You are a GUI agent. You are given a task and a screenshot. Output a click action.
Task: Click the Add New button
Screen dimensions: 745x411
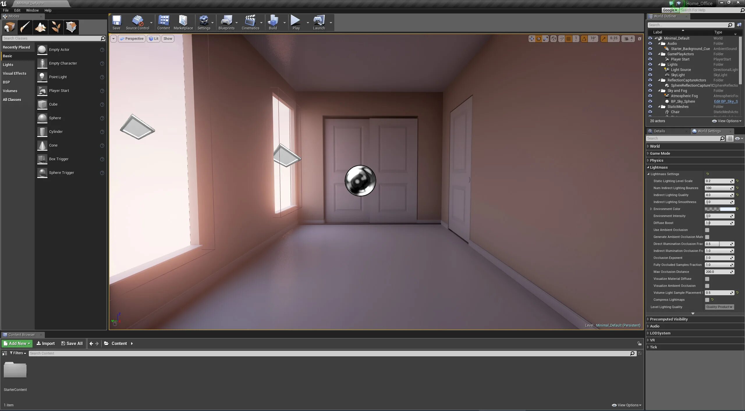[x=17, y=344]
